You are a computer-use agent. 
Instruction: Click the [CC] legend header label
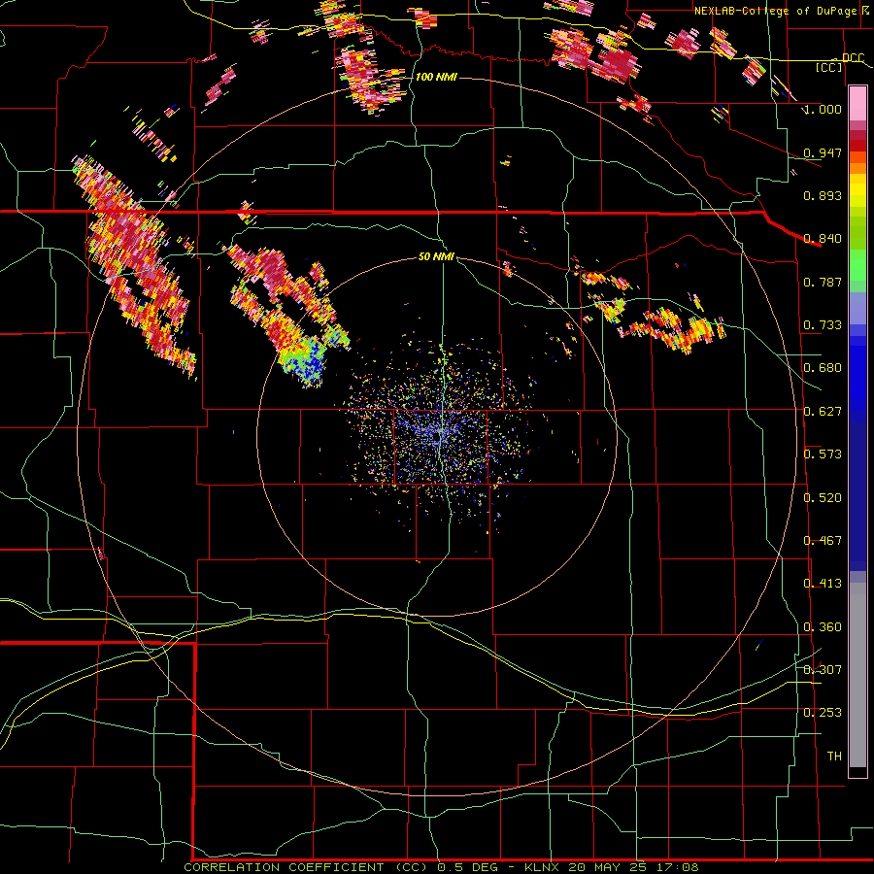tap(829, 67)
